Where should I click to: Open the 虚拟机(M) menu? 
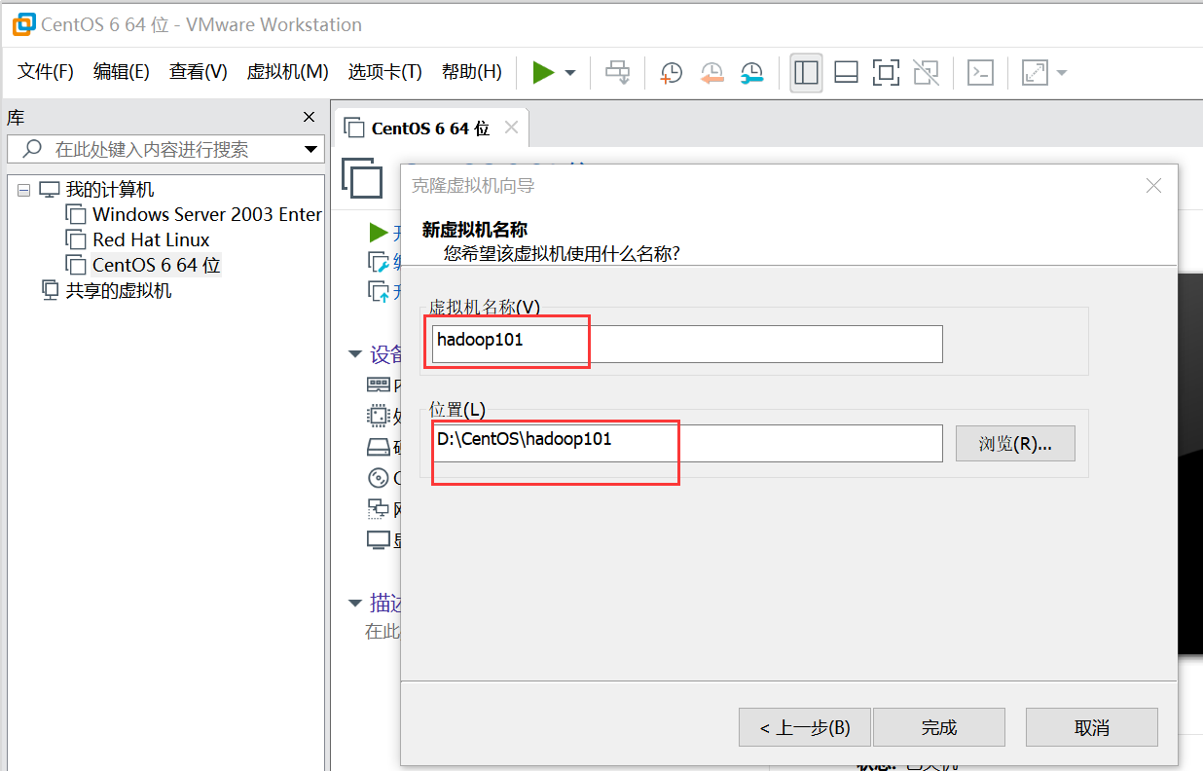(x=288, y=72)
